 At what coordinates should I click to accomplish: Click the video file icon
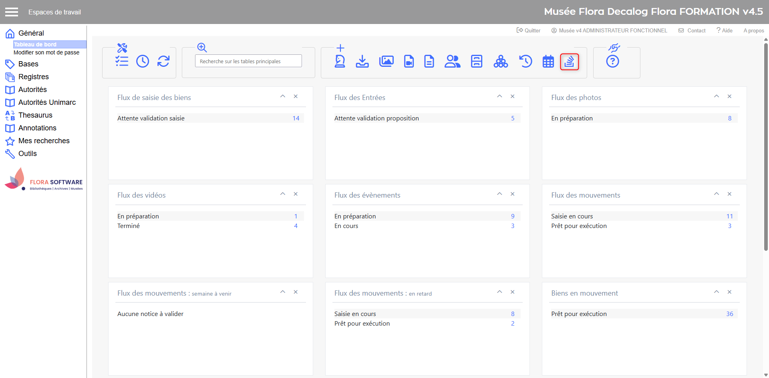pyautogui.click(x=409, y=61)
